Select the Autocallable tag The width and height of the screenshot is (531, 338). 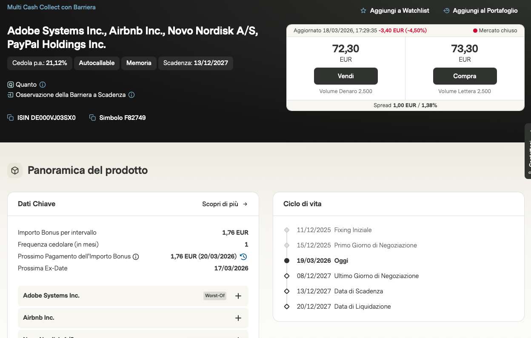97,63
